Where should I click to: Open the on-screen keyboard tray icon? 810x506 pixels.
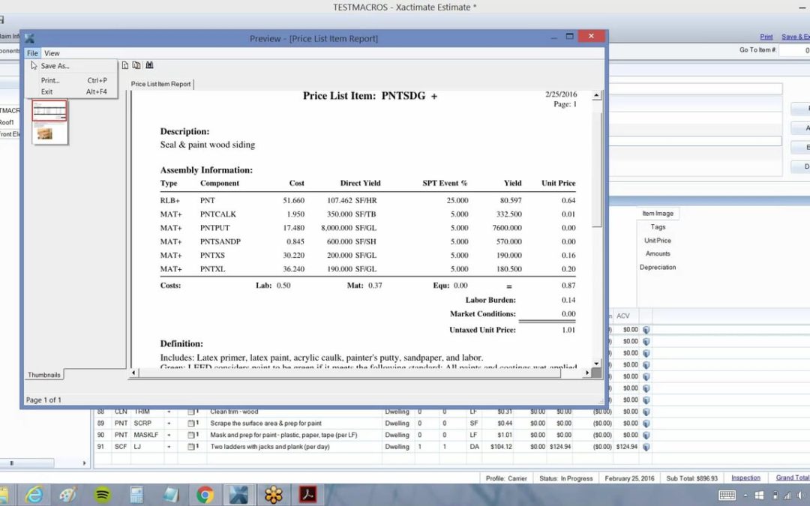click(727, 495)
